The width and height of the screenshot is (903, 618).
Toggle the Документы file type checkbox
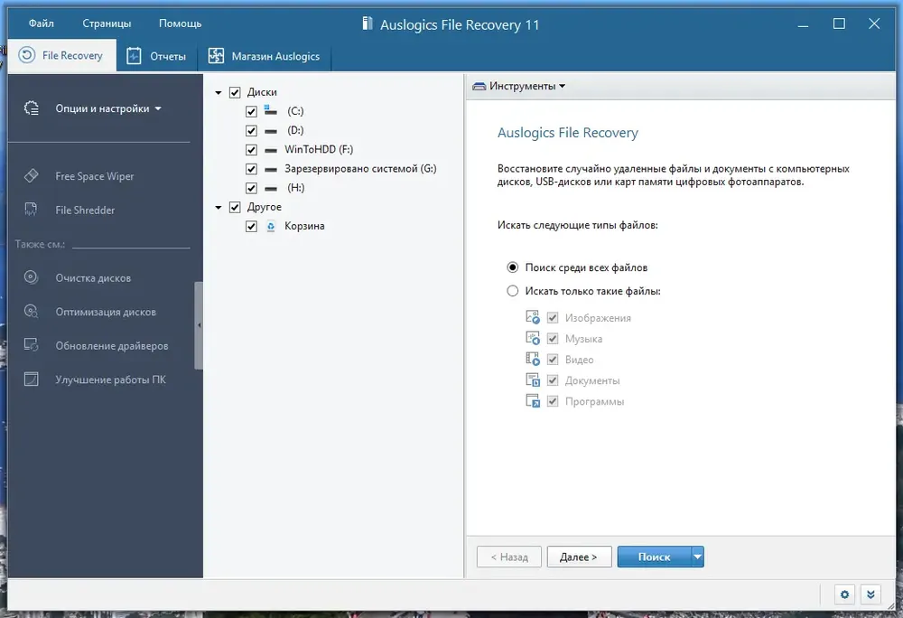[553, 380]
